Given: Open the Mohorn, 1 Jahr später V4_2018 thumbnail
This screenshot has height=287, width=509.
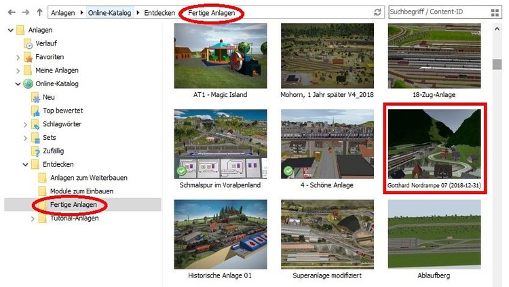Looking at the screenshot, I should 327,56.
